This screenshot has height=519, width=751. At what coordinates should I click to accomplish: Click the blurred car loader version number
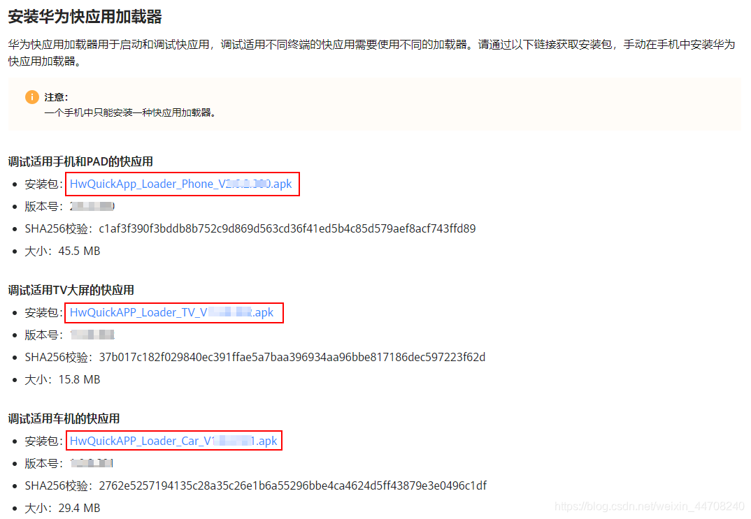coord(92,464)
